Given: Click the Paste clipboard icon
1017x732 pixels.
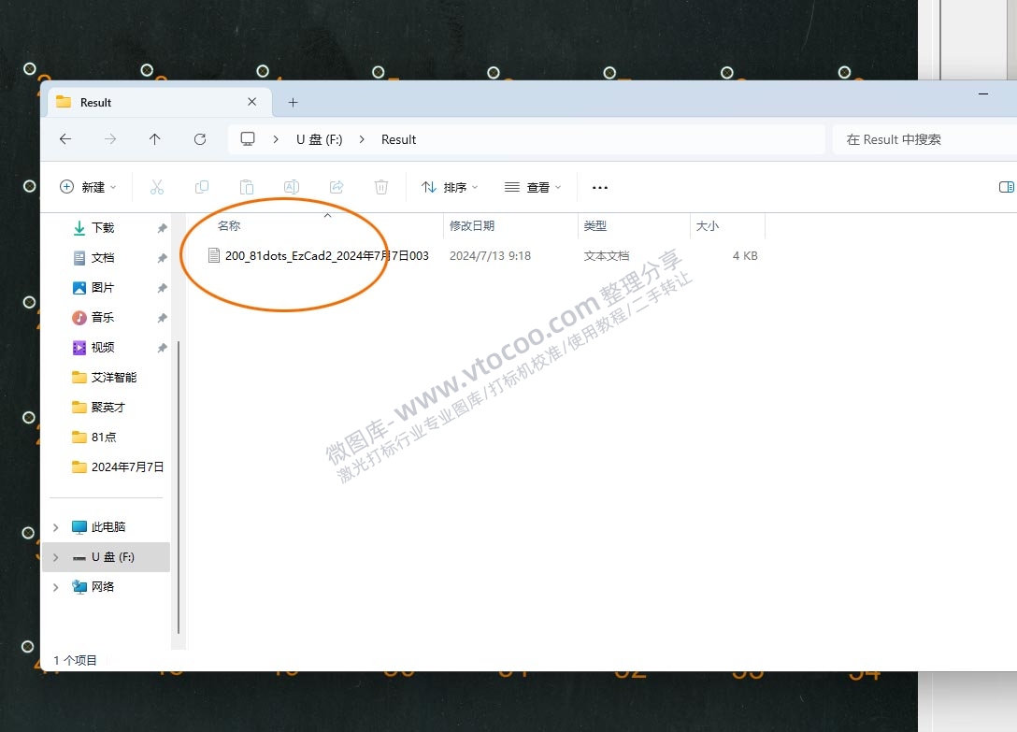Looking at the screenshot, I should coord(247,187).
